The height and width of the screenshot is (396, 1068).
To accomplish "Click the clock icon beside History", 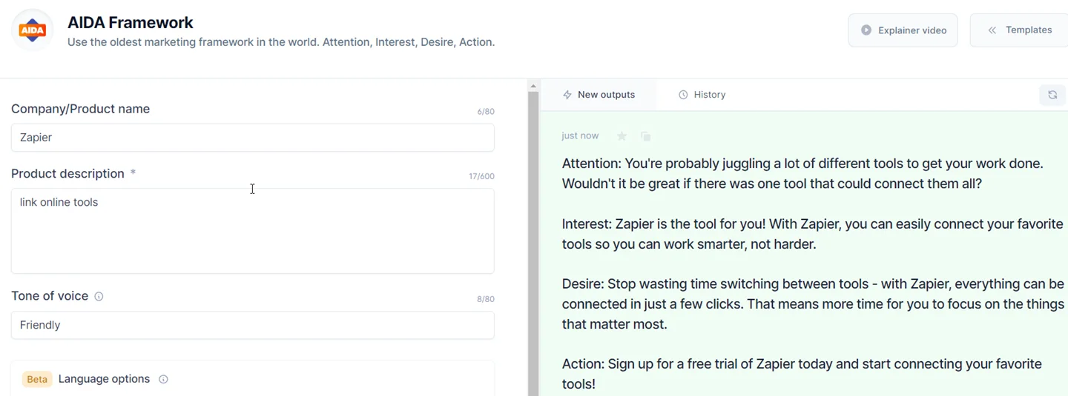I will [x=683, y=95].
